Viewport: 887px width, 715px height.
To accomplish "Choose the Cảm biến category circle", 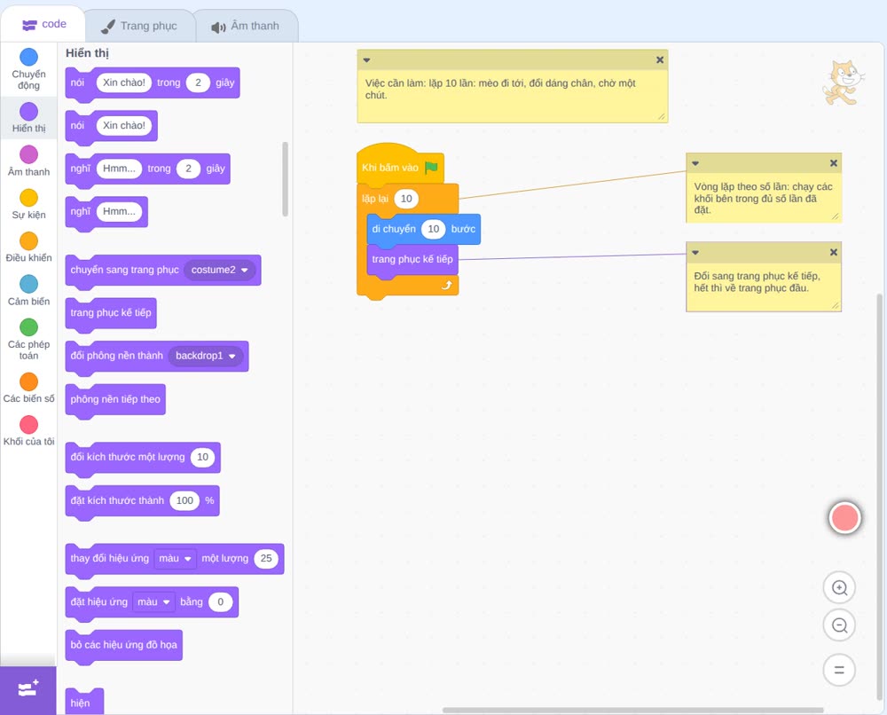I will coord(29,284).
